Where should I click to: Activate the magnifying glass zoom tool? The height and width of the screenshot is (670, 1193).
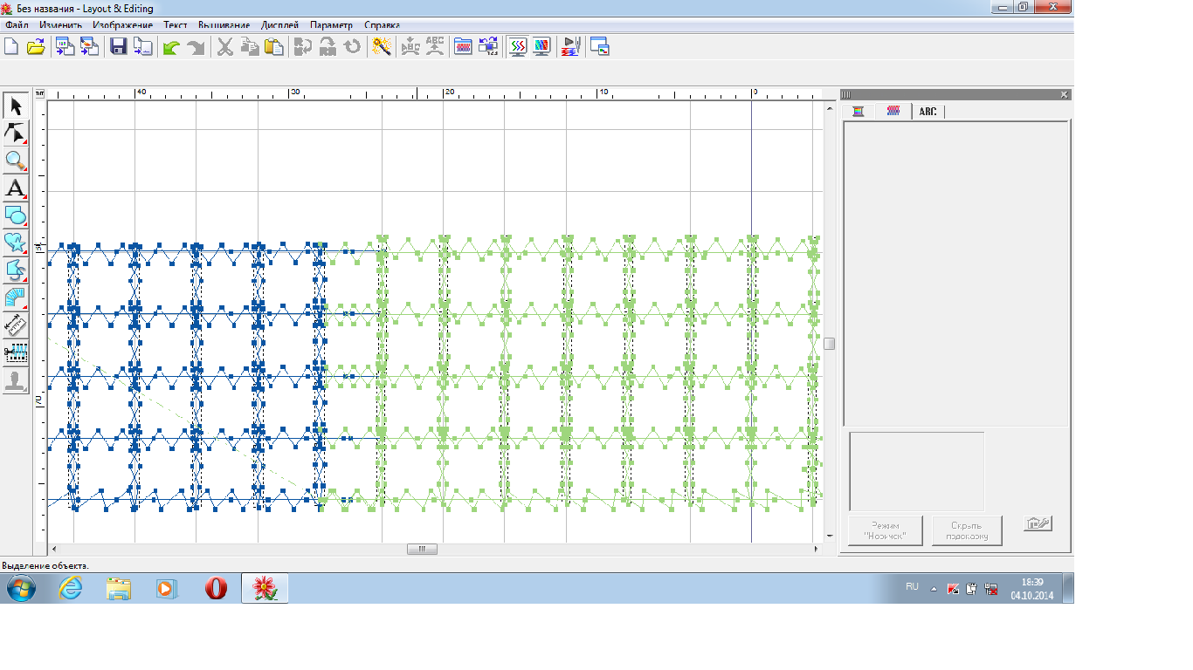16,161
